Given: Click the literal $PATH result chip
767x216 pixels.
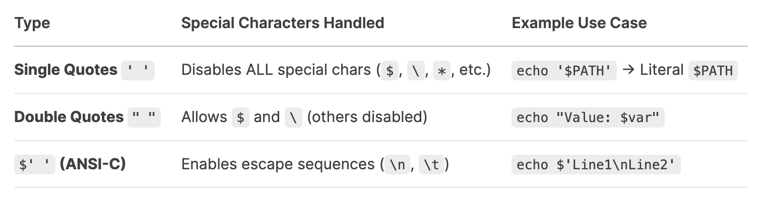Looking at the screenshot, I should click(713, 70).
